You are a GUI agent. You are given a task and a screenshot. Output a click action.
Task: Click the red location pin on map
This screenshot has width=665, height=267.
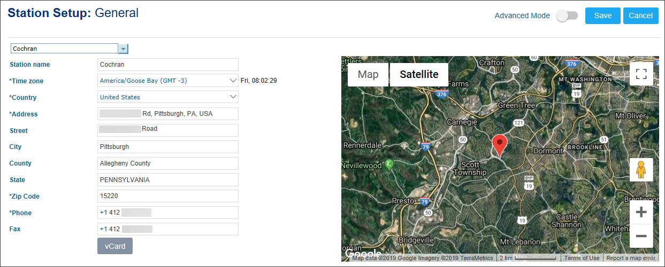click(499, 146)
